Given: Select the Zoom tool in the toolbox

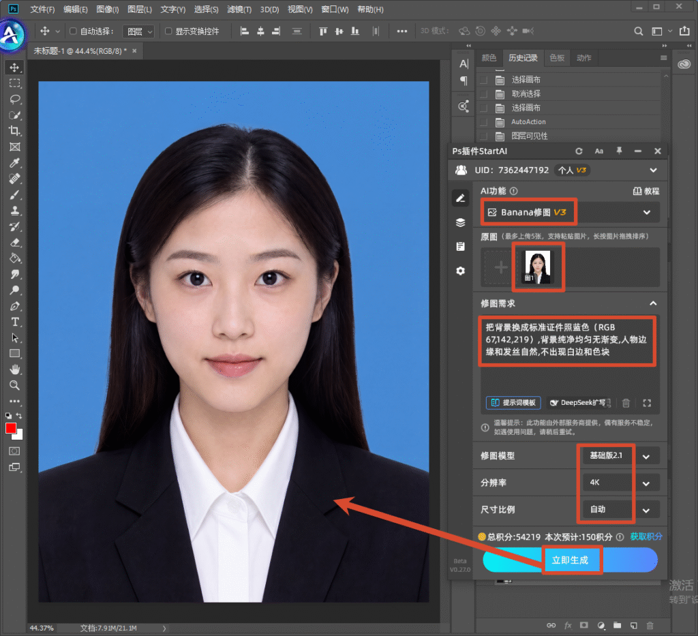Looking at the screenshot, I should 15,385.
